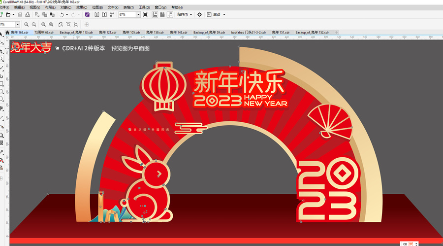Open the 窗口 (Window) menu
This screenshot has height=246, width=443.
tap(160, 7)
